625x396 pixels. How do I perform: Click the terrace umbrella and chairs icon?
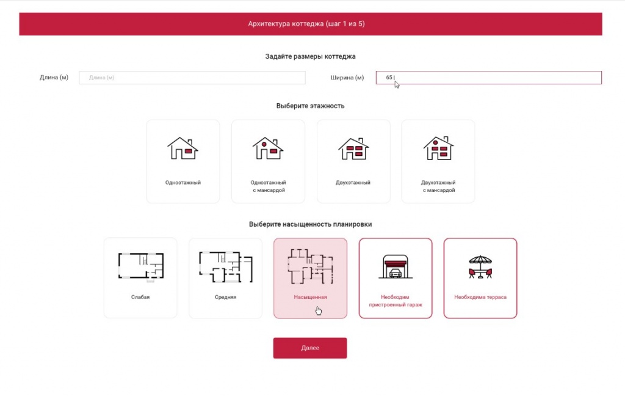(x=480, y=266)
